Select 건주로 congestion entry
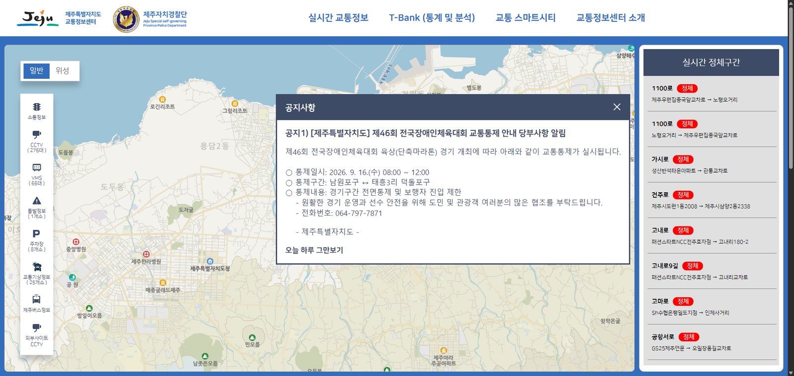This screenshot has height=376, width=794. click(x=711, y=200)
